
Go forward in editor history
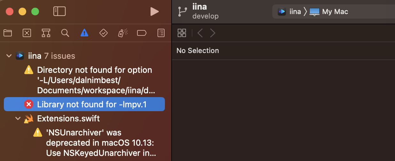(x=213, y=33)
